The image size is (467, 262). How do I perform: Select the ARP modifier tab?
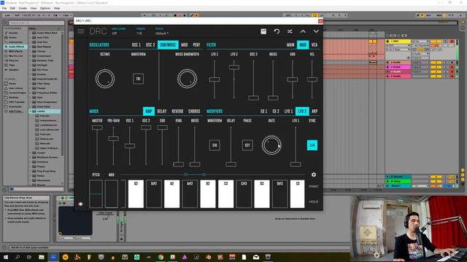314,111
